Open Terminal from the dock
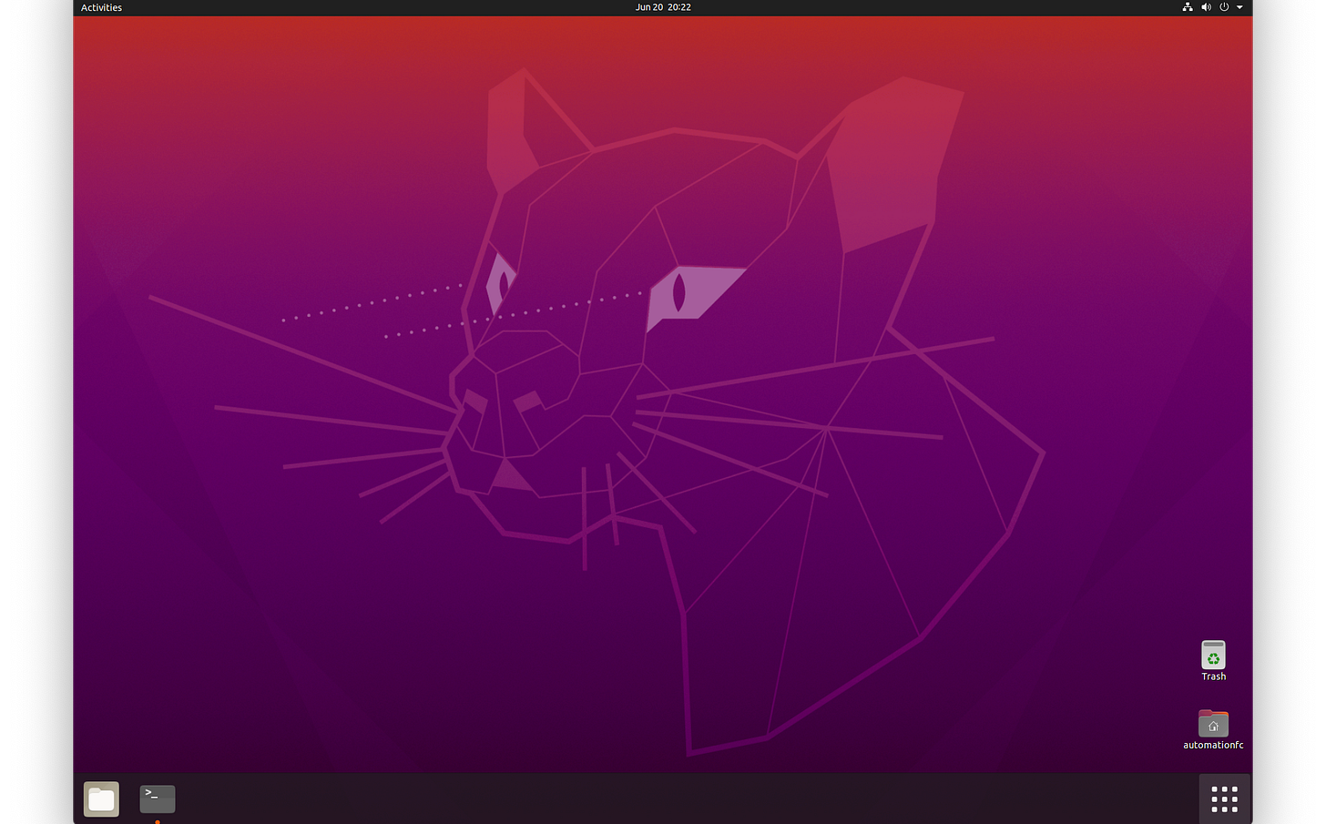Image resolution: width=1326 pixels, height=824 pixels. pyautogui.click(x=158, y=799)
